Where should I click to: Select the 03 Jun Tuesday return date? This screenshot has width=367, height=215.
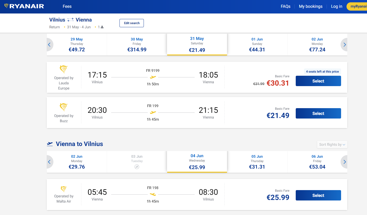click(137, 162)
